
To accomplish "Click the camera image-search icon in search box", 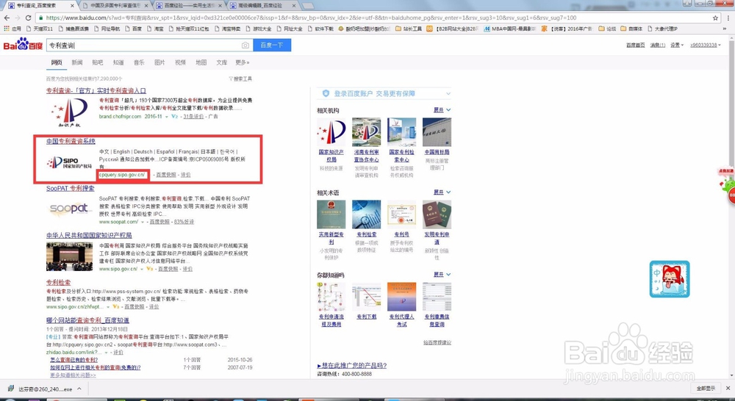I will (245, 46).
